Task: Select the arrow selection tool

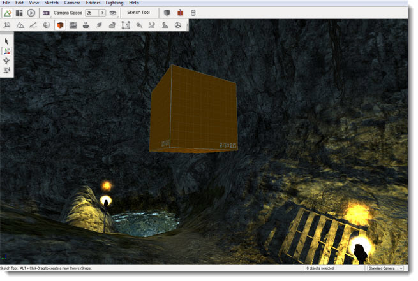Action: 7,41
